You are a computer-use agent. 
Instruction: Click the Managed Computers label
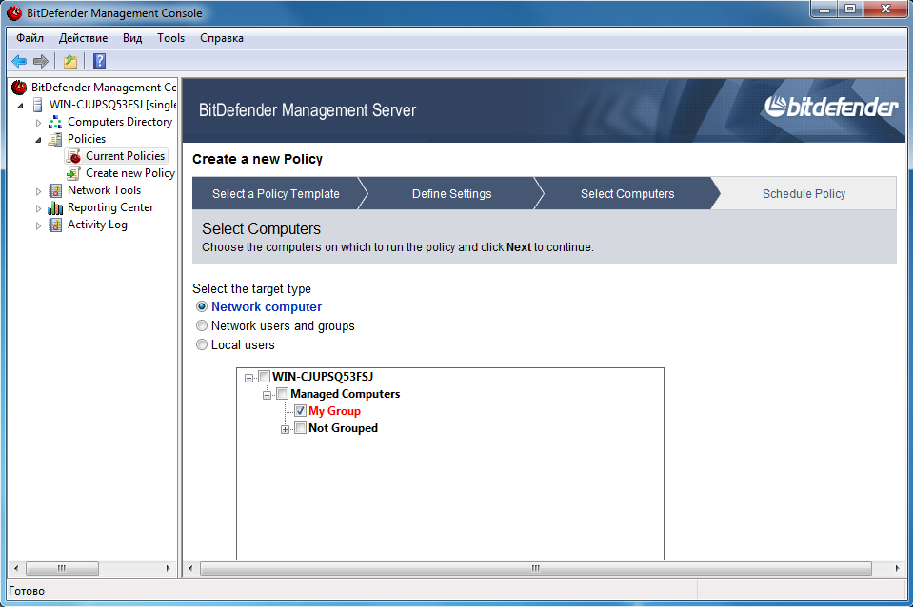click(346, 394)
